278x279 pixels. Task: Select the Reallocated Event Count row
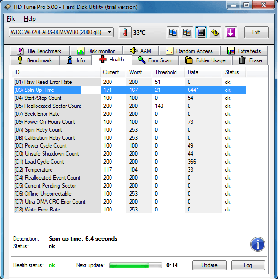pyautogui.click(x=130, y=178)
